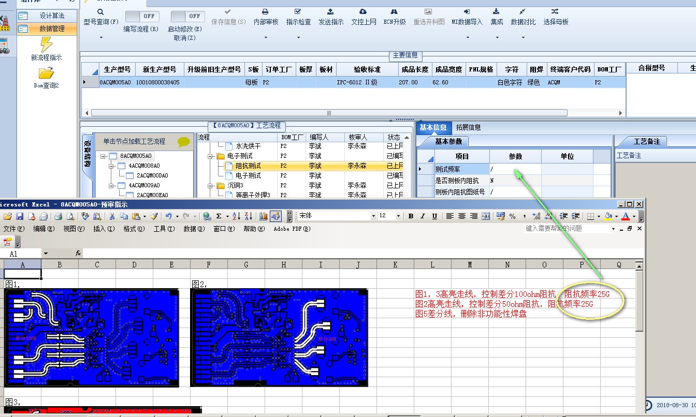This screenshot has height=417, width=696.
Task: Click Excel Cut scissors icon
Action: pos(111,216)
